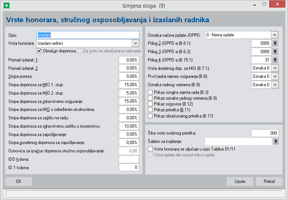This screenshot has height=200, width=288.
Task: Check Prikaz osnovice (B.12) option
Action: 150,104
